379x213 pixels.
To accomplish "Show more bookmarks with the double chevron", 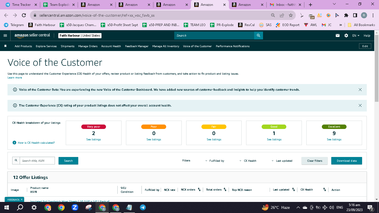I will [x=340, y=25].
